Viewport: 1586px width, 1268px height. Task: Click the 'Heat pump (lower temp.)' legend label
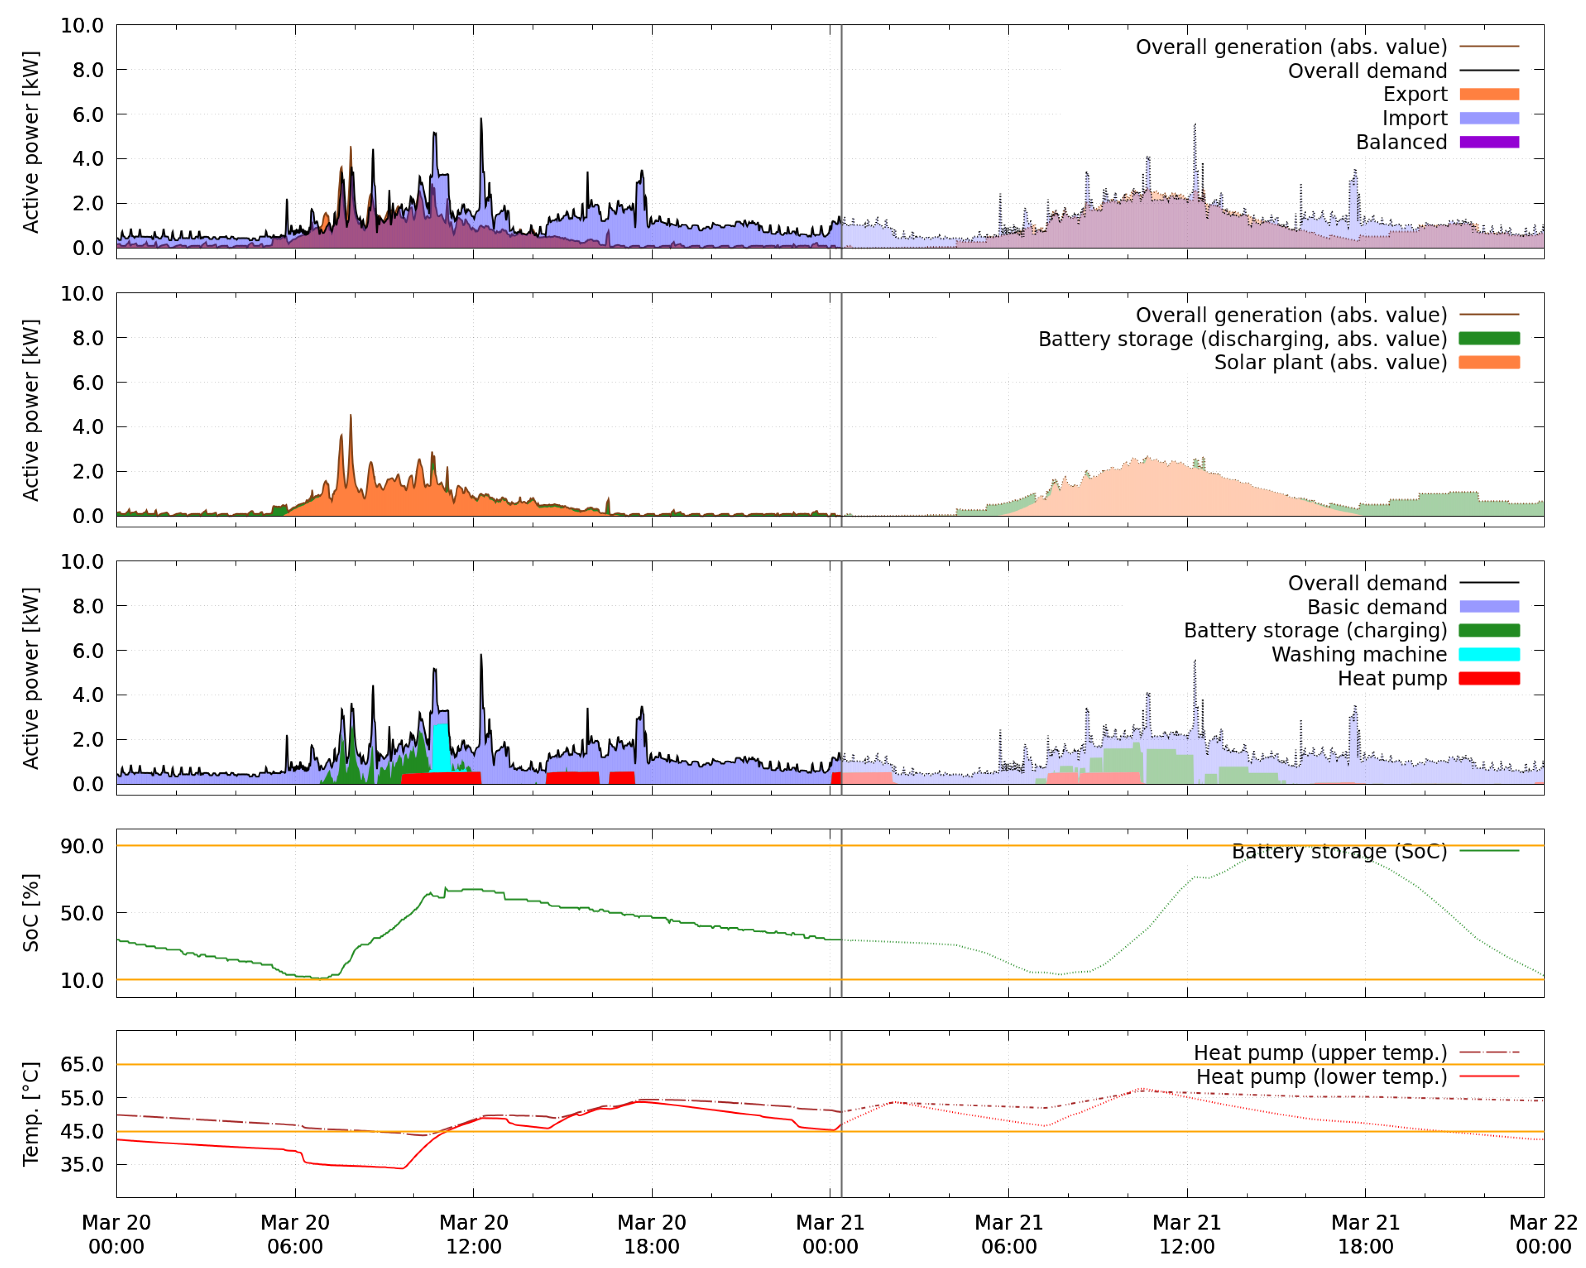coord(1321,1077)
